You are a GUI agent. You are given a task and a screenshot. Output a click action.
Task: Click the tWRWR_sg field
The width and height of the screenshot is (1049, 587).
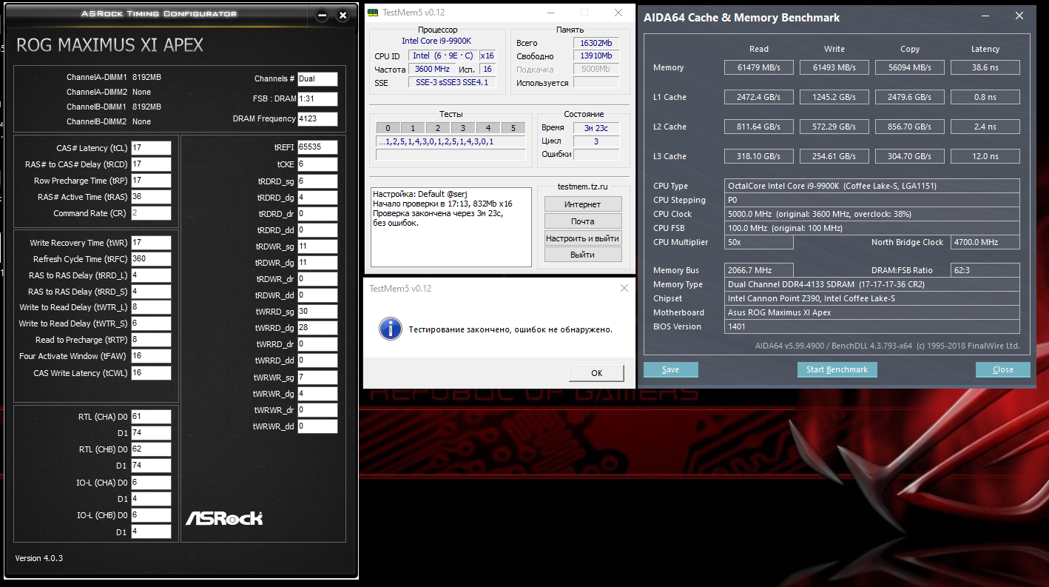317,378
